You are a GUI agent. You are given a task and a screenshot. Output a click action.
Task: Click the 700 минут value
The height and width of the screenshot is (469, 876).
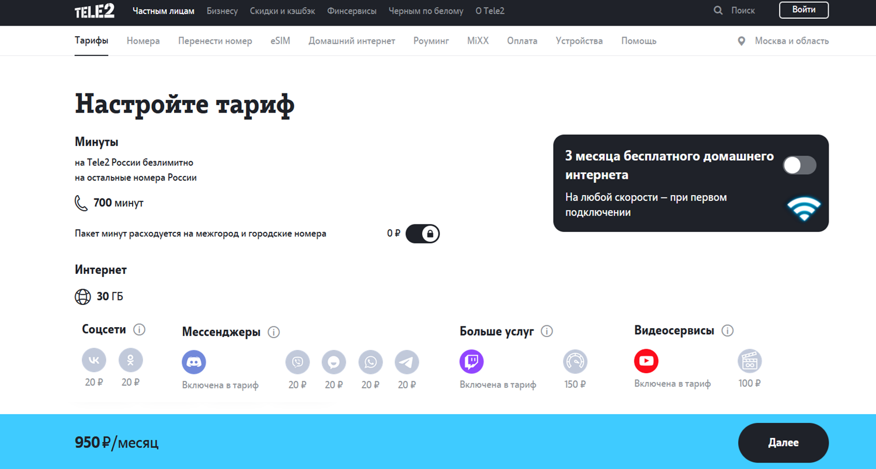pos(119,203)
